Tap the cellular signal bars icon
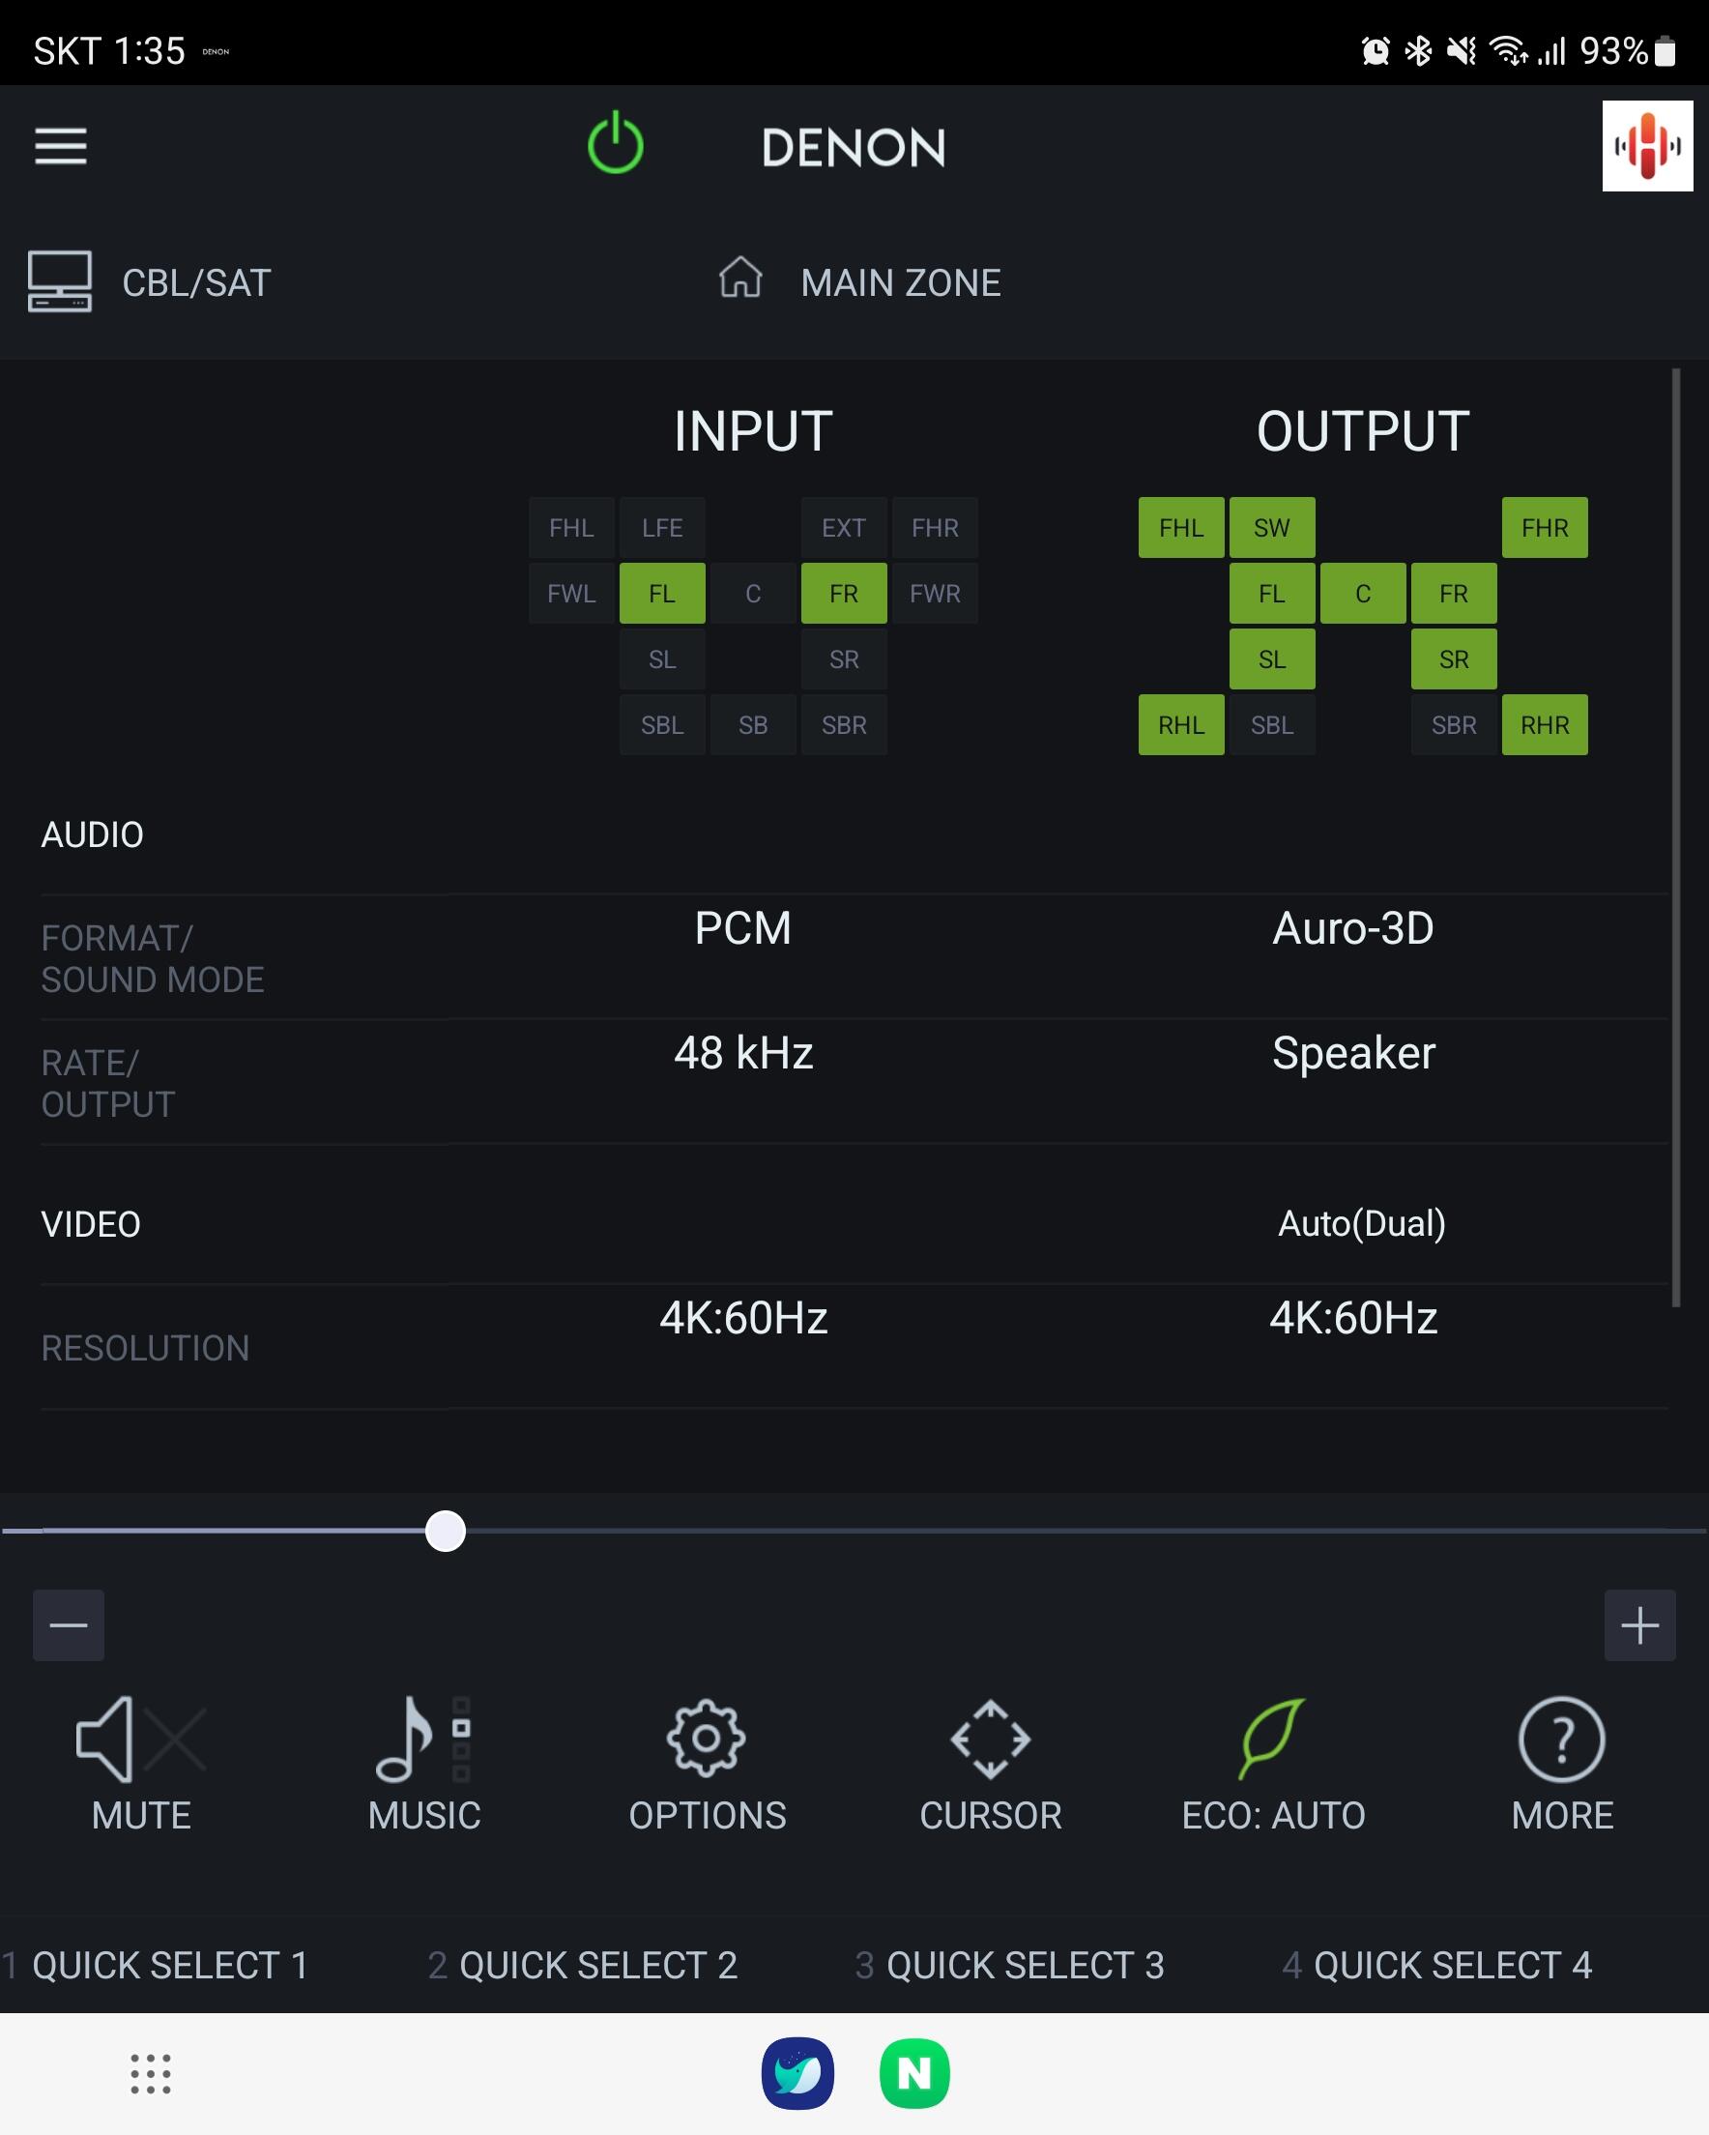 (x=1551, y=50)
